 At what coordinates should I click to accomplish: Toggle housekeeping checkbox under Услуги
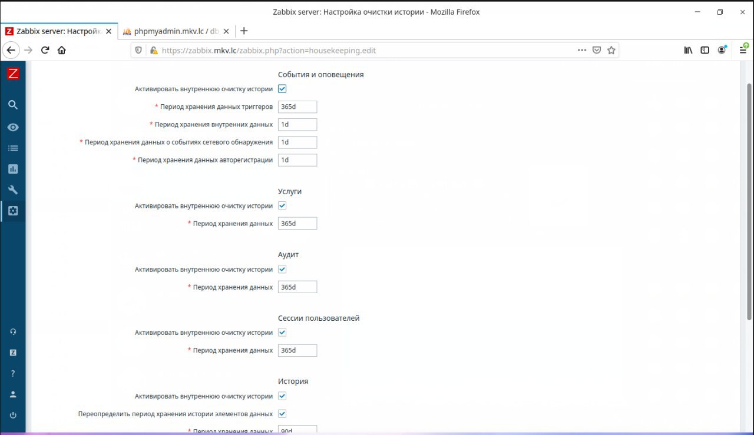point(282,205)
